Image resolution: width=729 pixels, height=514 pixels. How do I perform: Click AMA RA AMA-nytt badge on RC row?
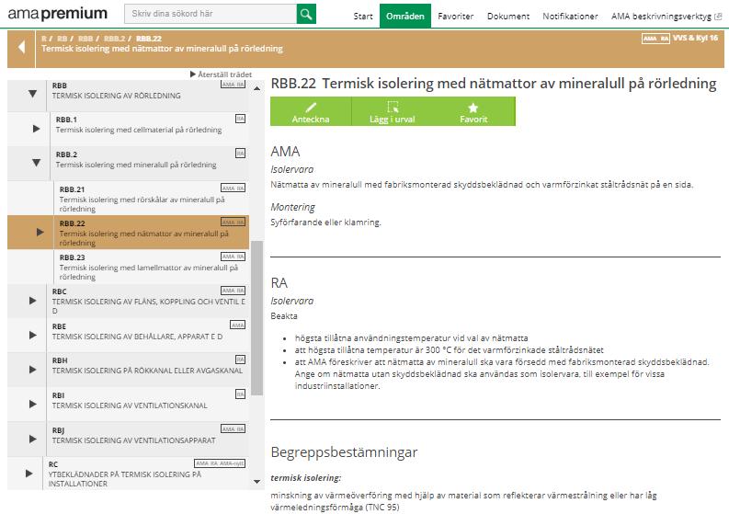coord(220,463)
